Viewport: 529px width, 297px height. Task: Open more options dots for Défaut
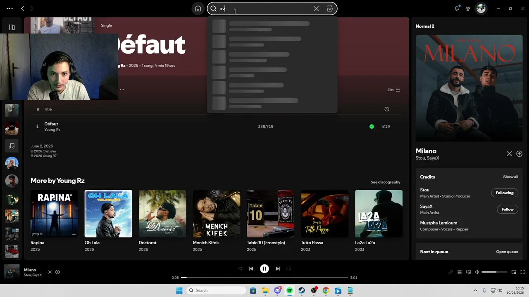[x=122, y=90]
